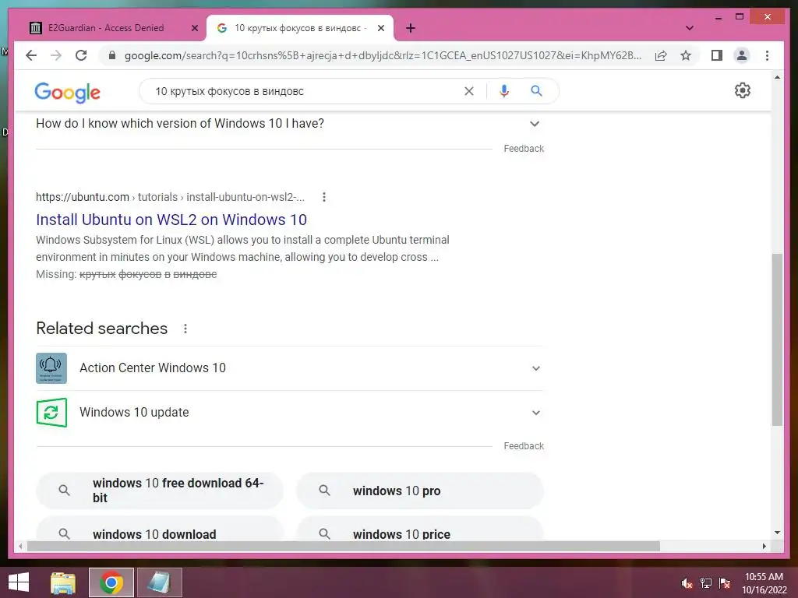
Task: Open File Explorer from the taskbar
Action: pyautogui.click(x=63, y=582)
